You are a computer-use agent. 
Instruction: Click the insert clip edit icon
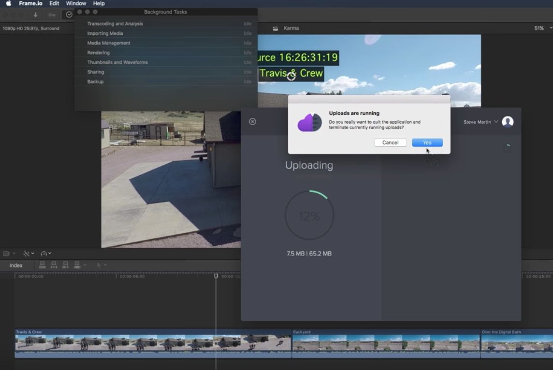pos(54,265)
